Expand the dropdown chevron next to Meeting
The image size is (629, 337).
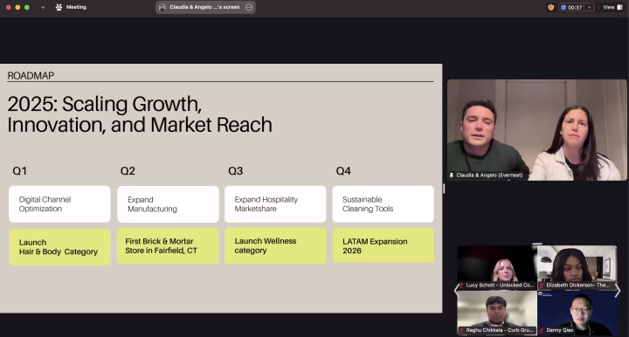click(x=43, y=7)
